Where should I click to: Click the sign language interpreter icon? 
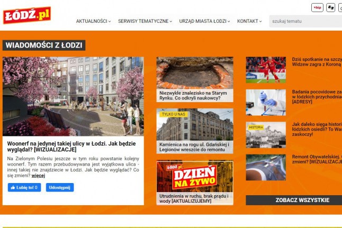tap(330, 7)
